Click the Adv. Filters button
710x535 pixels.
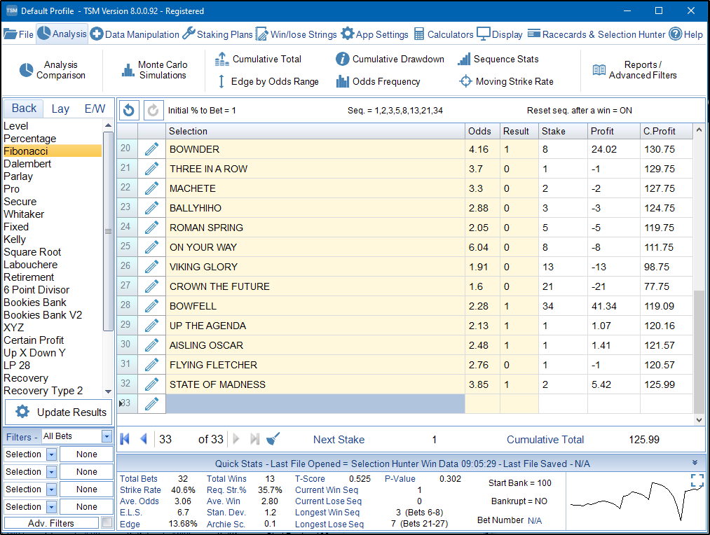click(52, 523)
